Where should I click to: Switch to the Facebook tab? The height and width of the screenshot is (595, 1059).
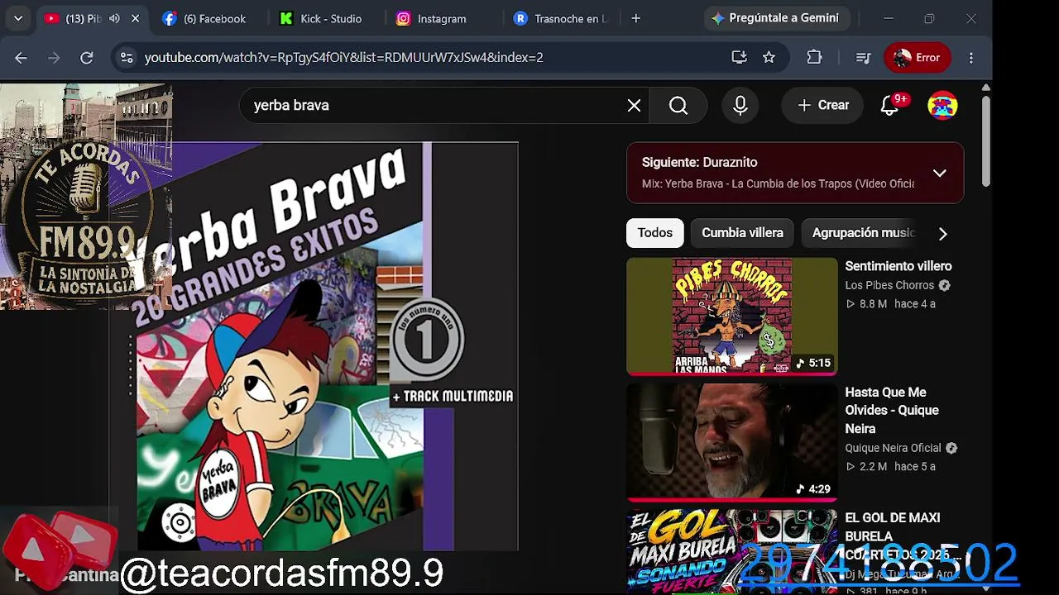coord(204,18)
